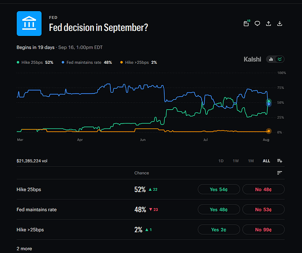The width and height of the screenshot is (302, 253).
Task: Toggle the Hike 25bps legend series
Action: coord(35,62)
